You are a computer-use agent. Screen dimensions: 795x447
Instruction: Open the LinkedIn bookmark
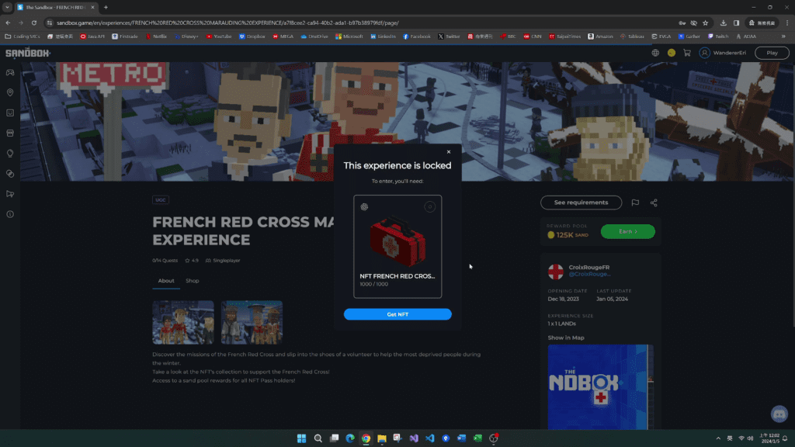[383, 36]
